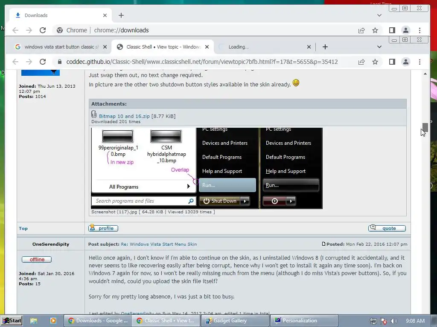Open the post permalink icon near Posted

tap(323, 244)
